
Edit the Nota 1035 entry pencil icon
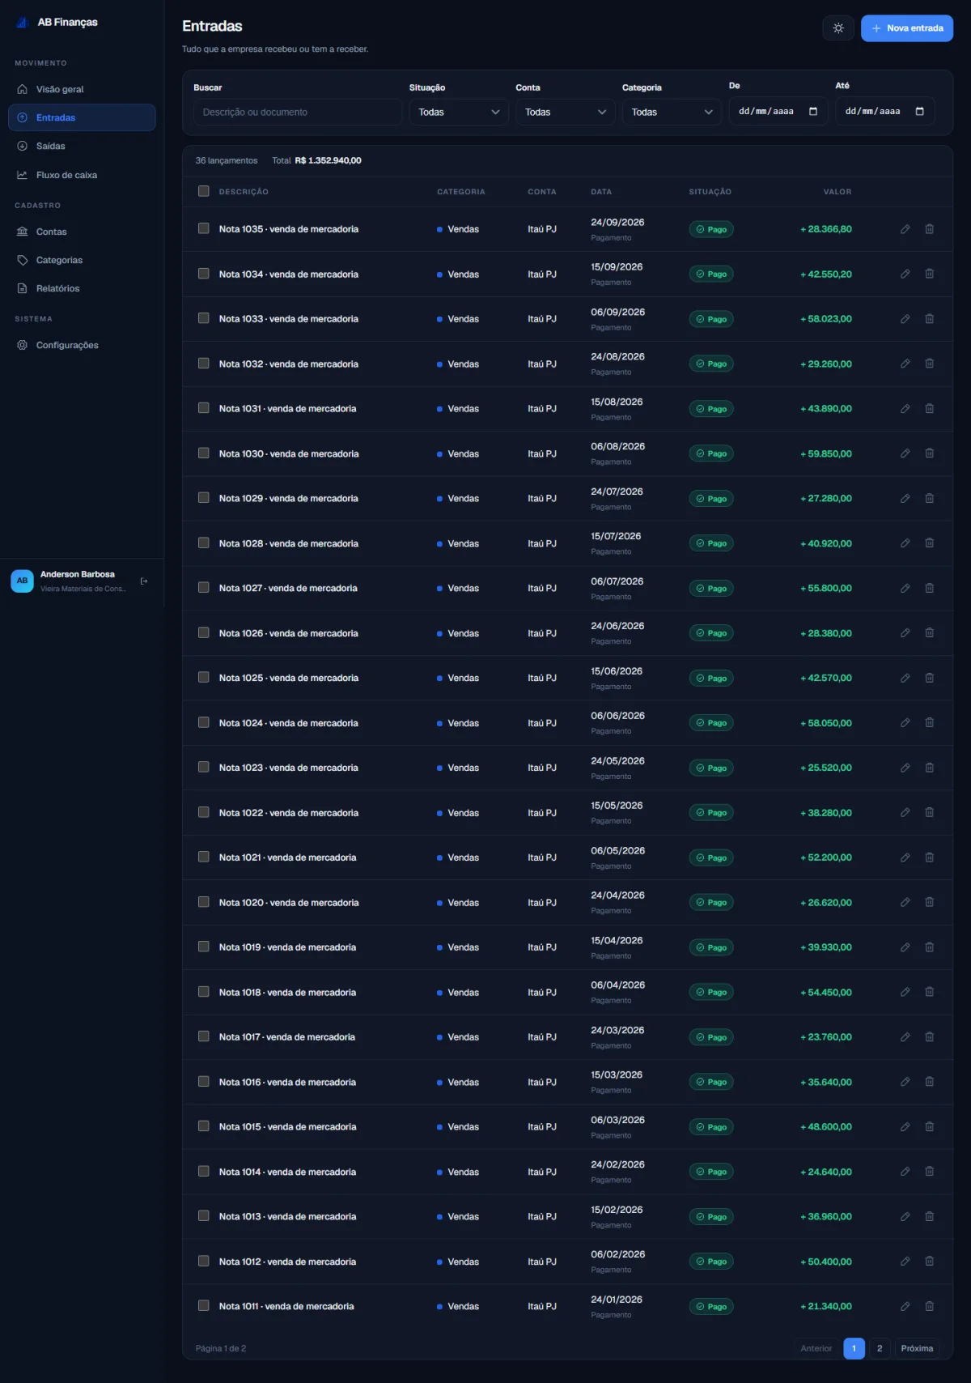[905, 229]
